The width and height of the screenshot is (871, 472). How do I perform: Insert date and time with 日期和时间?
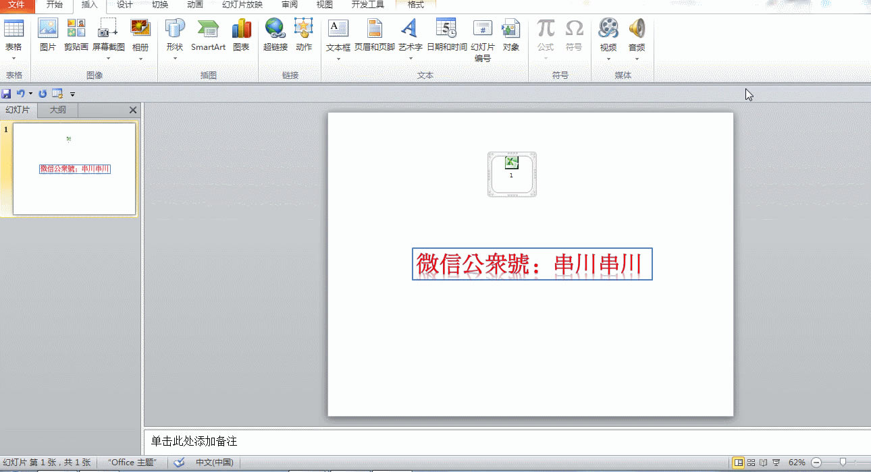click(x=446, y=37)
